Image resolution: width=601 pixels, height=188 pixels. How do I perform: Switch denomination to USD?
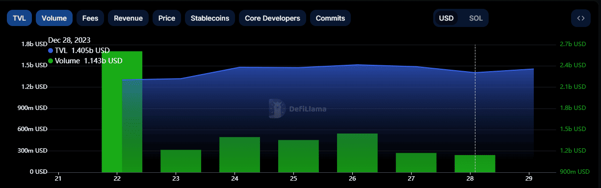[446, 18]
